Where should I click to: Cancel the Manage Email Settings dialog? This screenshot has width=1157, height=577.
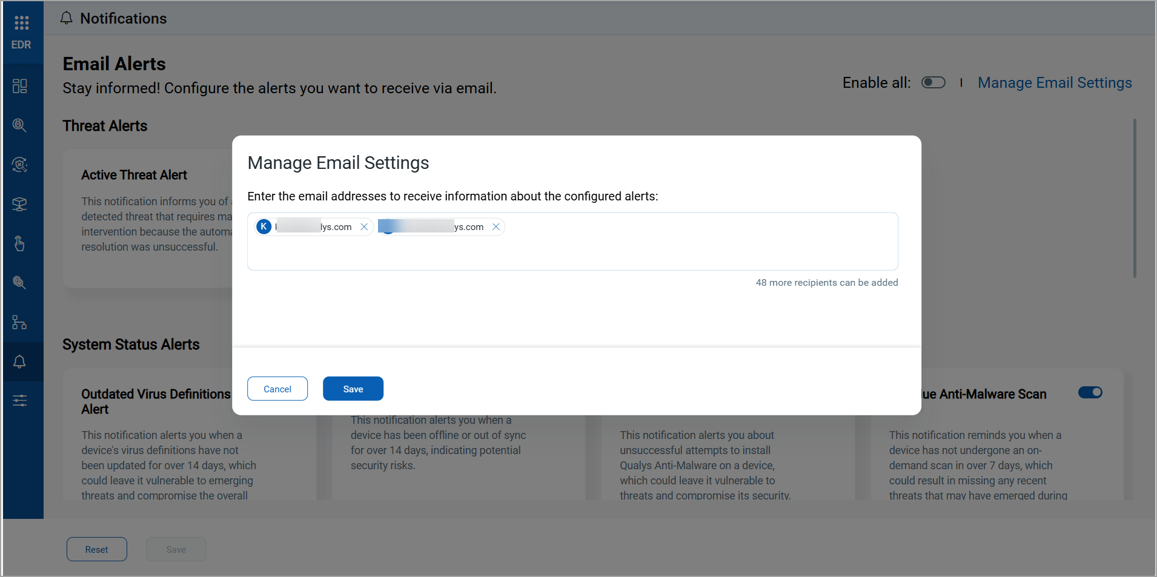pyautogui.click(x=277, y=389)
